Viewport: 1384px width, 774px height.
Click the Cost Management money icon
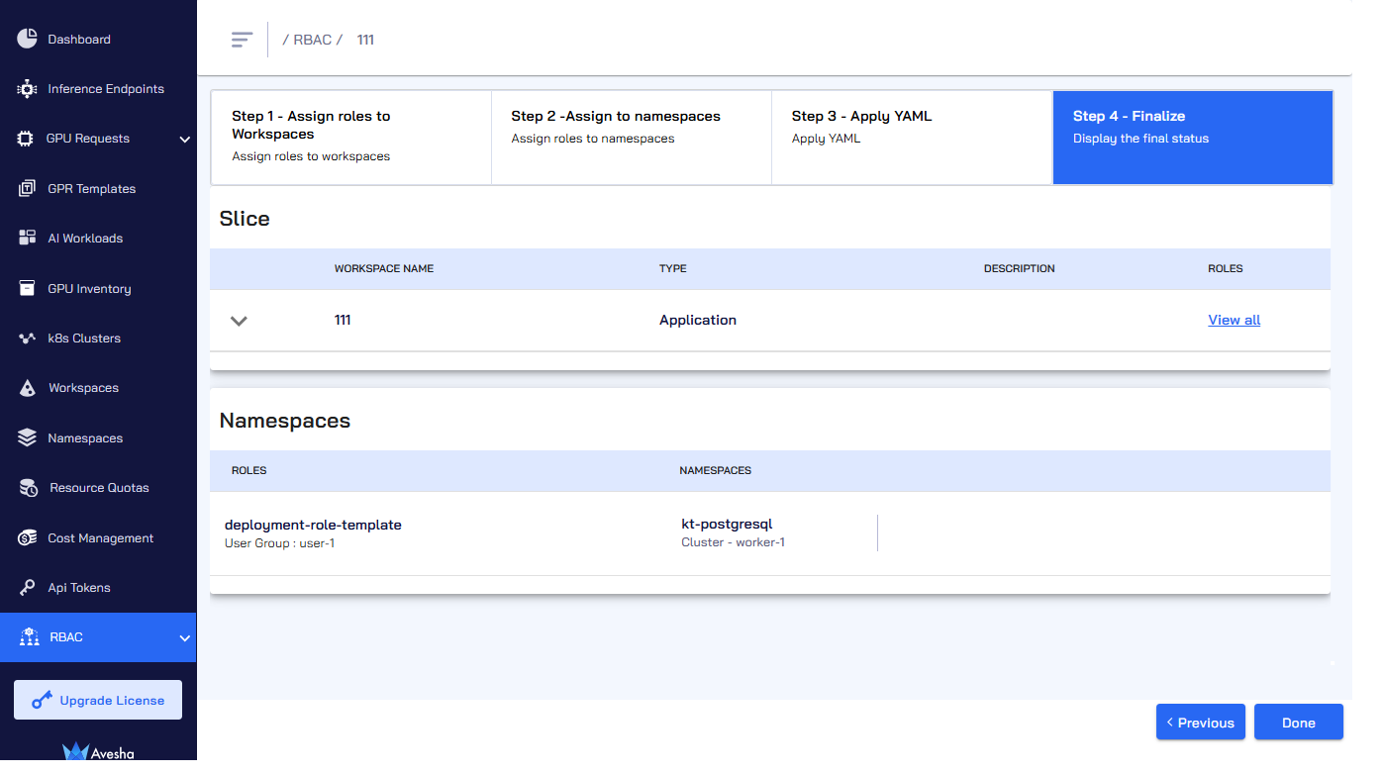28,538
